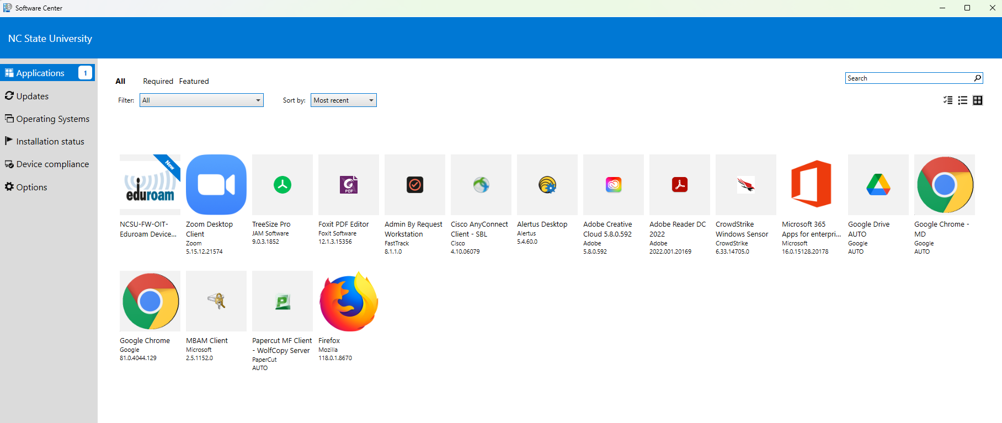Screen dimensions: 1002x423
Task: Go to Device compliance section
Action: click(52, 164)
